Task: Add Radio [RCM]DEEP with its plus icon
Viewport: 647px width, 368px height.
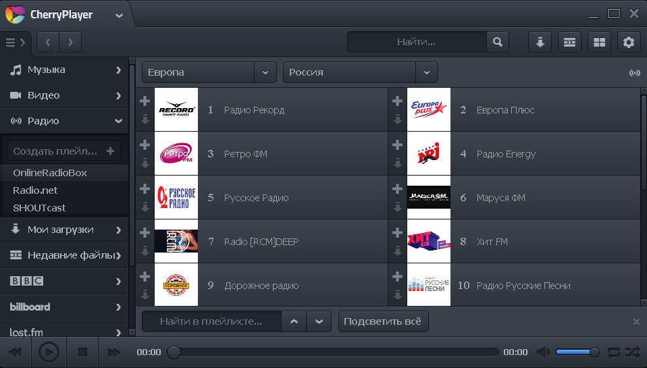Action: tap(145, 232)
